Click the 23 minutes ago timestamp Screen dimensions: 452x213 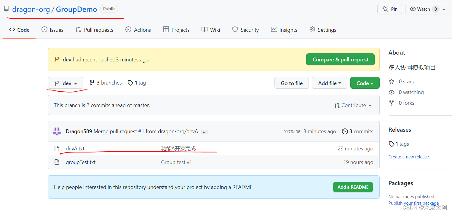click(x=355, y=149)
